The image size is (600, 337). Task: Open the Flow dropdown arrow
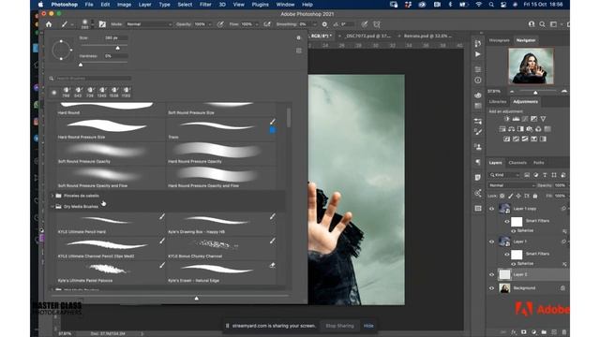(x=257, y=24)
